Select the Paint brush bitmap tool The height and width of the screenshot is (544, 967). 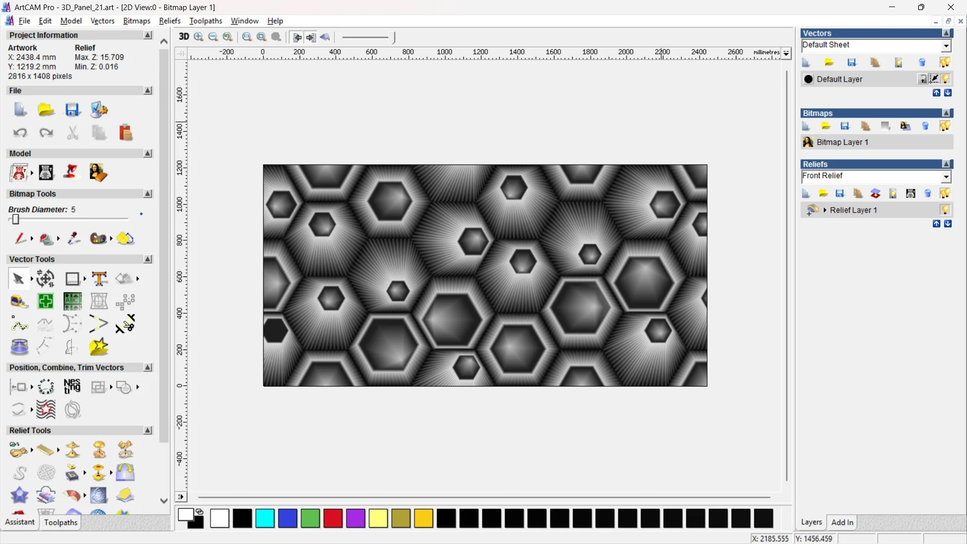click(x=20, y=238)
